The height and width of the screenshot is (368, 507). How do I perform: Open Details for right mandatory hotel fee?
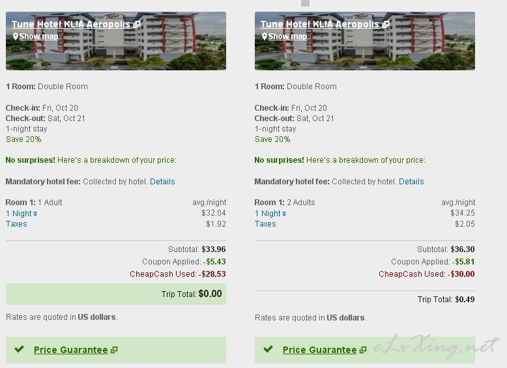[411, 182]
